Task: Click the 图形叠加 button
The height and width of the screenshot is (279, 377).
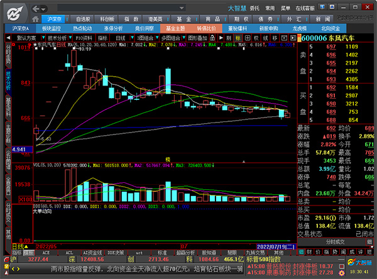Action: click(197, 38)
